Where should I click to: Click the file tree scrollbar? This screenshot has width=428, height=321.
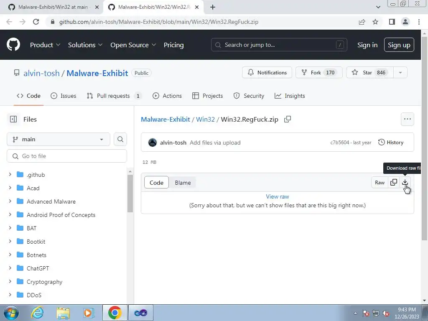(130, 194)
